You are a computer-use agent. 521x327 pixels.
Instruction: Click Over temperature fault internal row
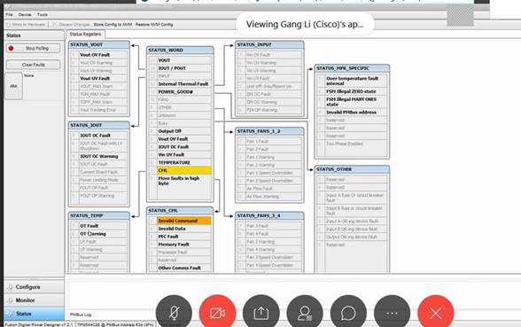click(353, 82)
